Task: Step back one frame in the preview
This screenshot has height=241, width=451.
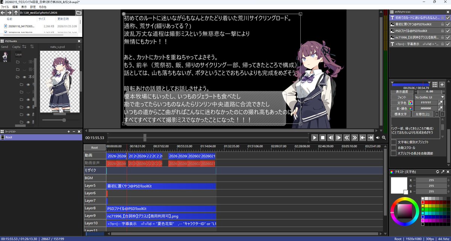Action: coord(331,138)
